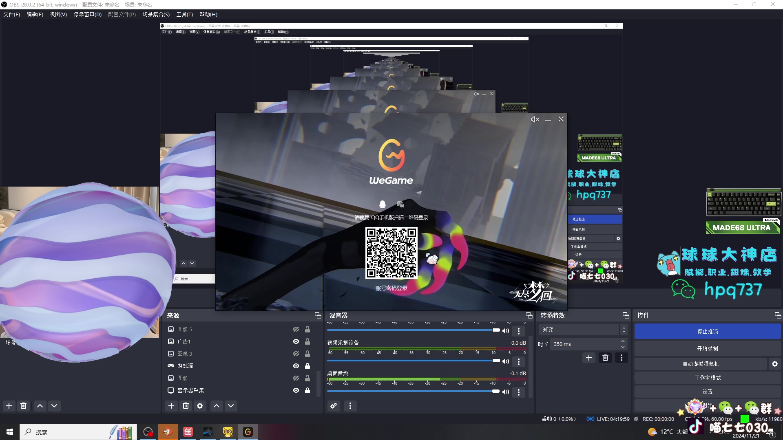Float the 混音器 dock panel

coord(529,315)
